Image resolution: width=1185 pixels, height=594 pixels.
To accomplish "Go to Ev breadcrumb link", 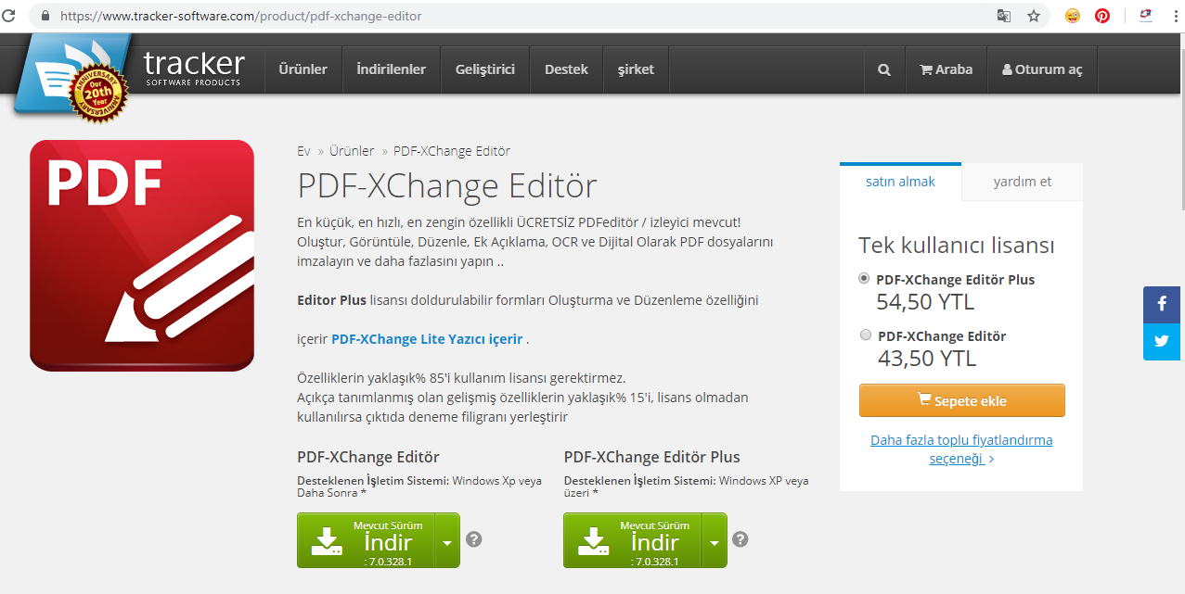I will (x=303, y=151).
